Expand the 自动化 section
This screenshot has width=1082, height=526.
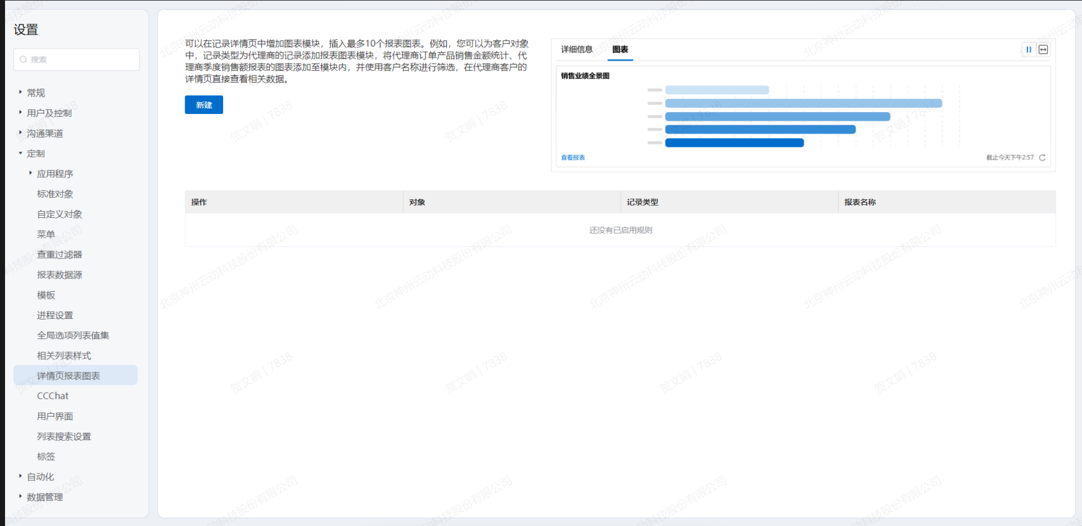(21, 476)
